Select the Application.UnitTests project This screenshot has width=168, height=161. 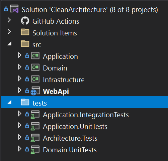(x=75, y=127)
